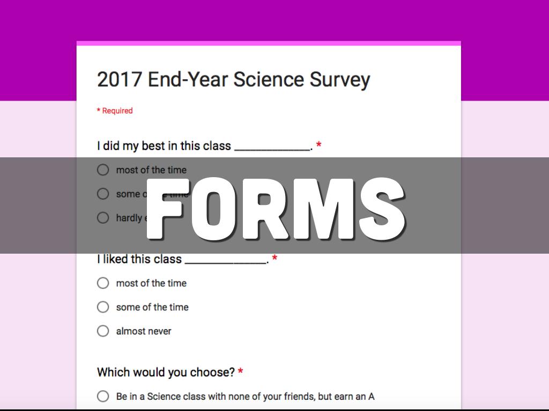Select first question's "some of the time" radio button
549x411 pixels.
pos(103,194)
